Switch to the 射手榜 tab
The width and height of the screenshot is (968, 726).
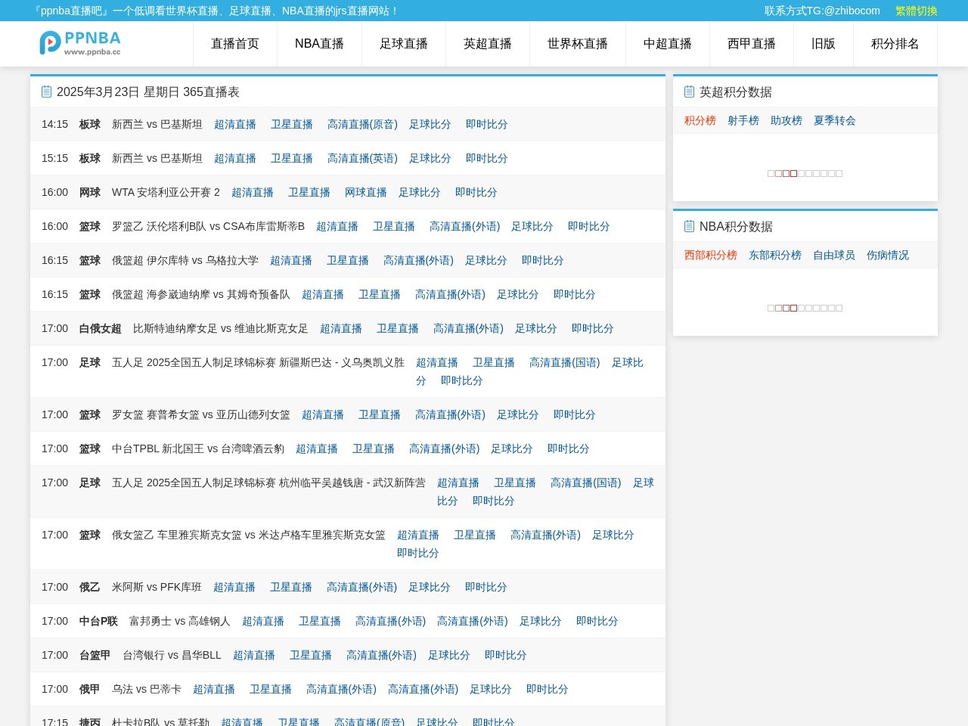tap(743, 120)
